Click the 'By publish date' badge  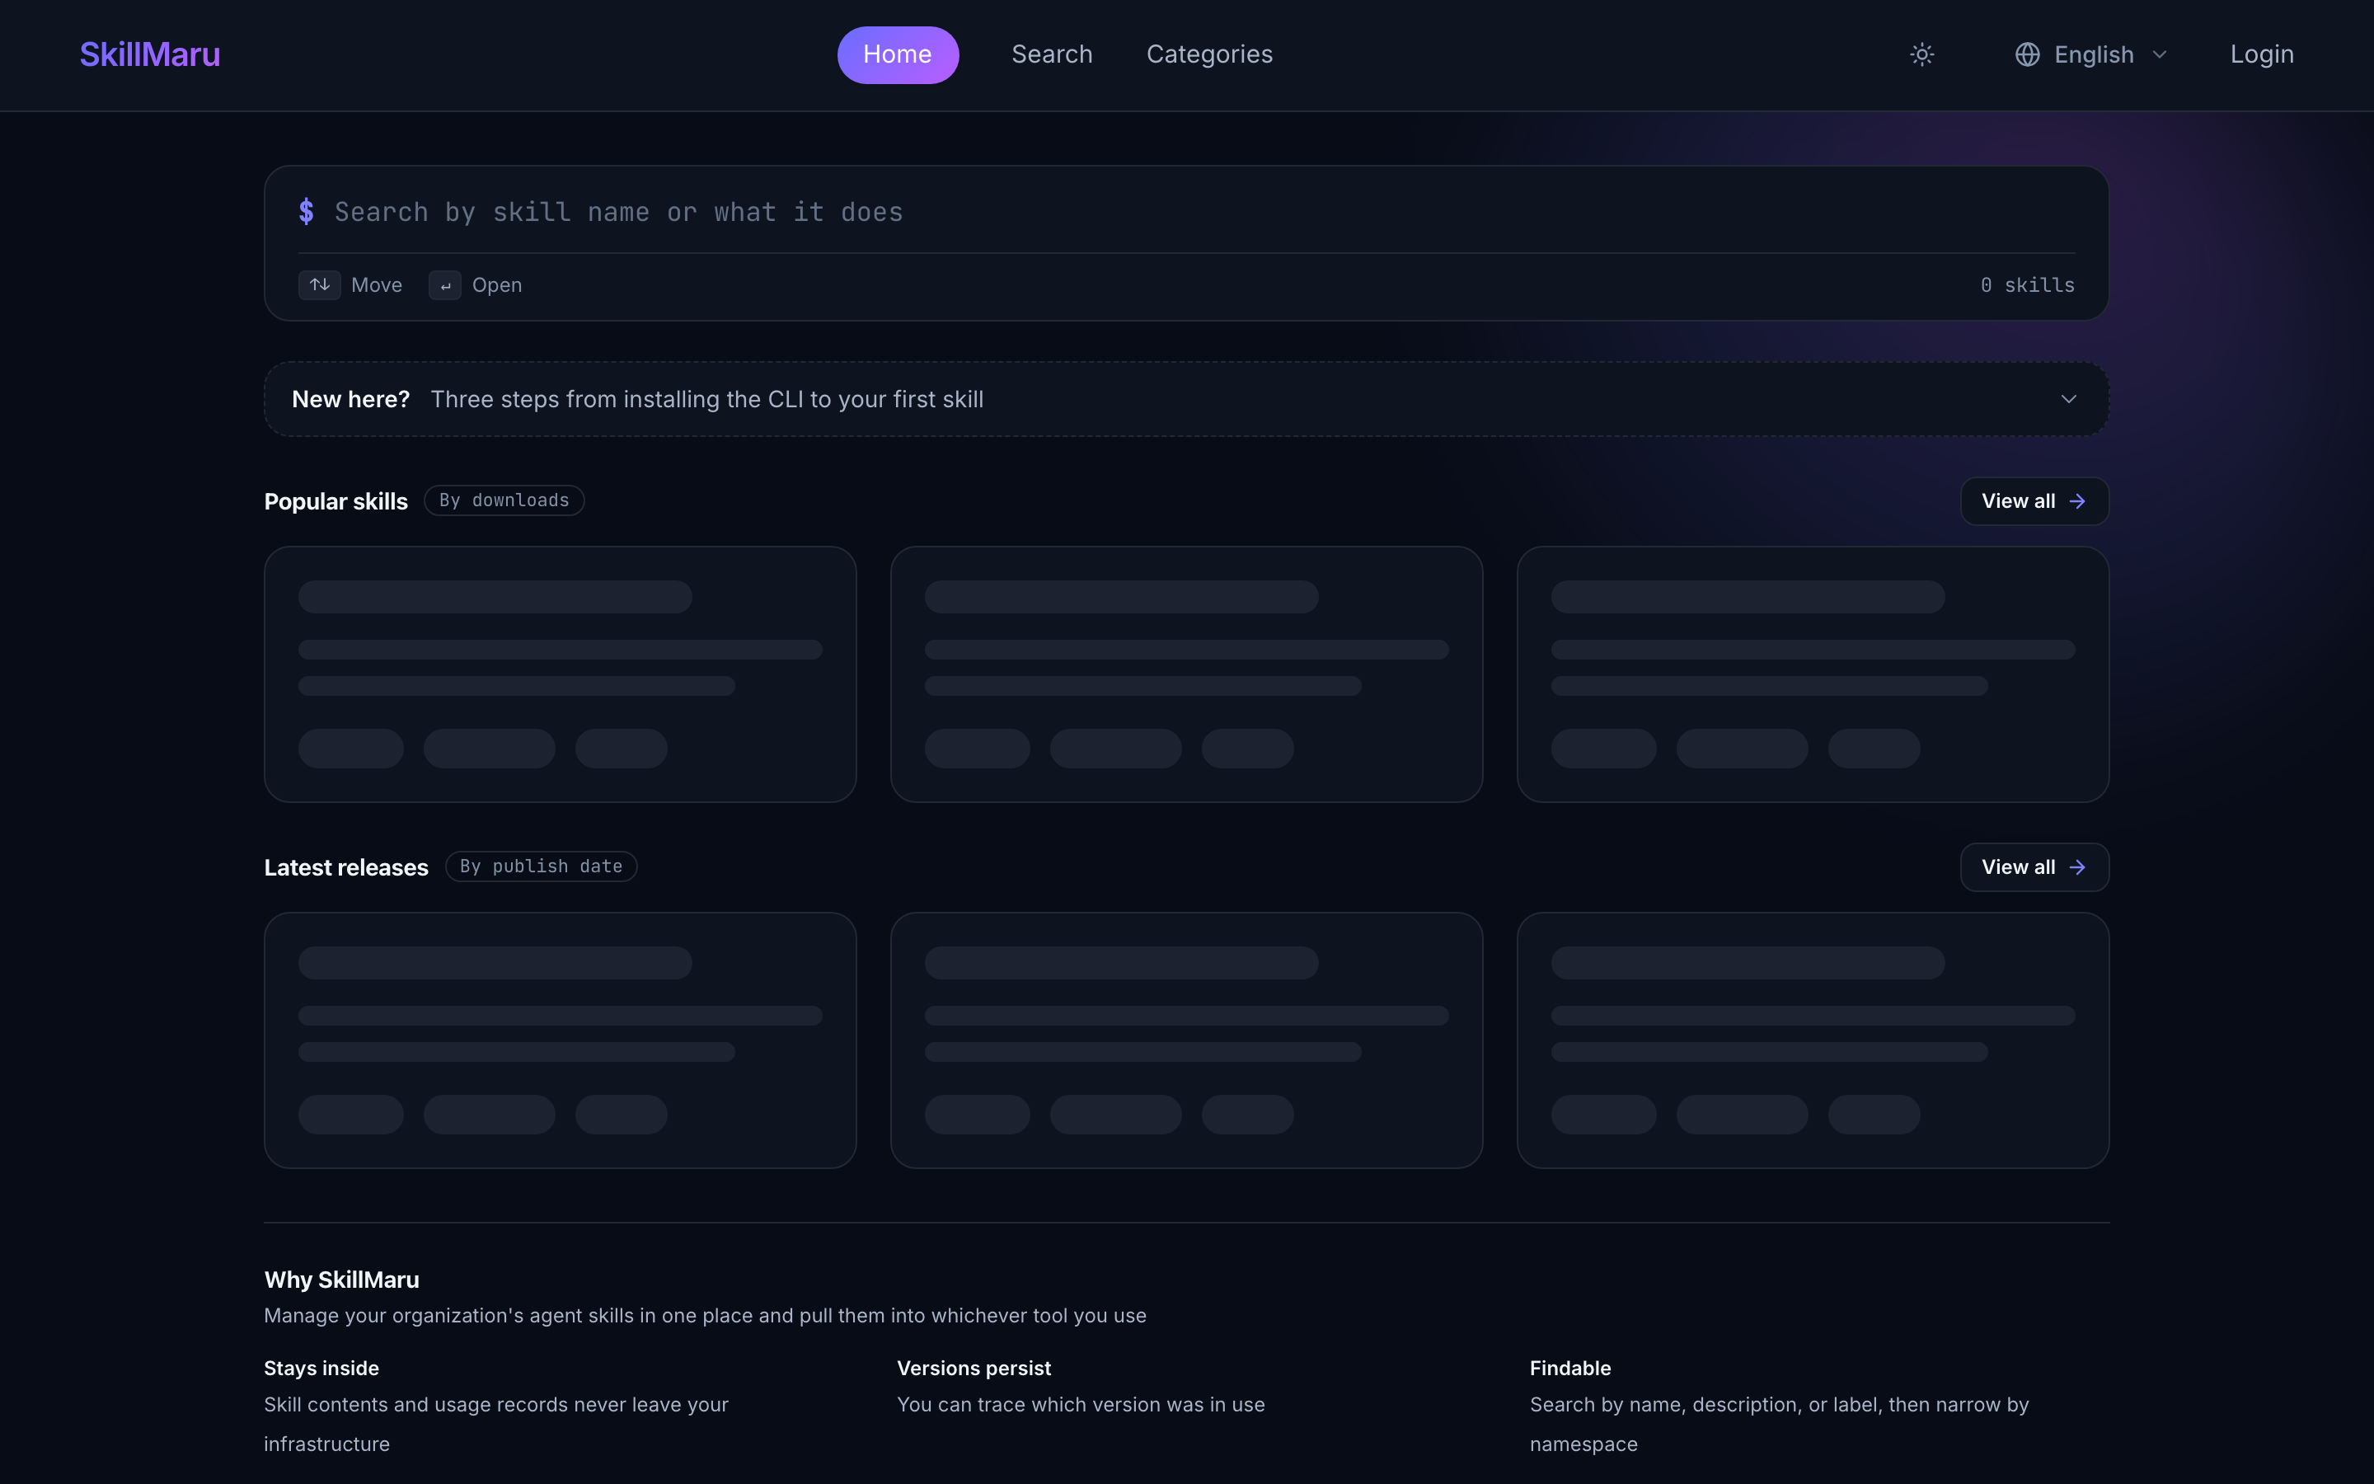point(542,866)
